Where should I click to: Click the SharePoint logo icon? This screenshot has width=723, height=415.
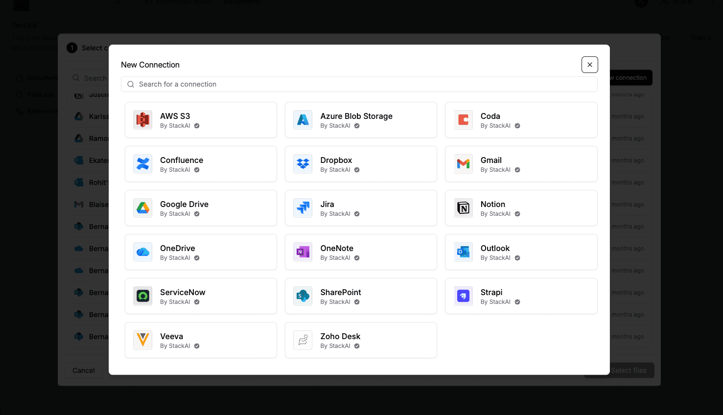pos(303,296)
